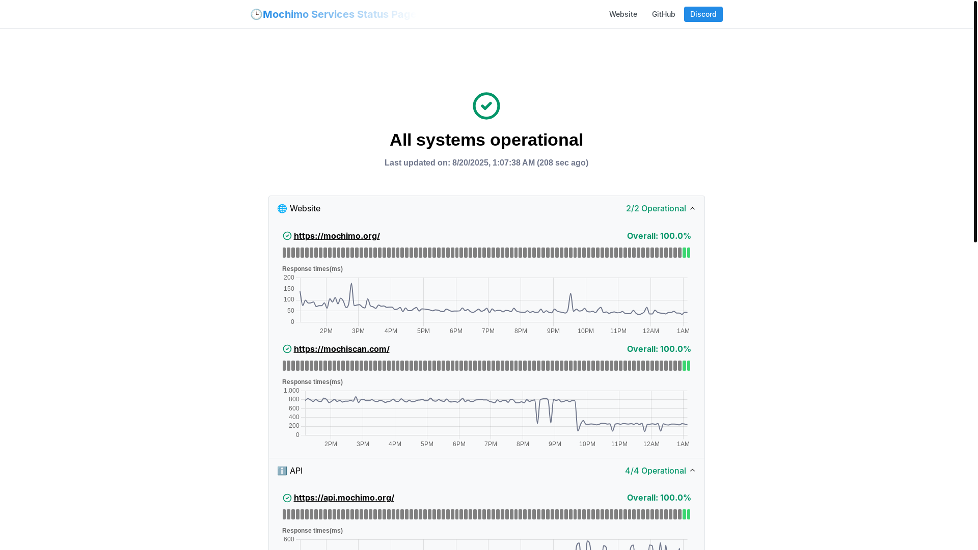Click the clock logo icon in header
Image resolution: width=978 pixels, height=550 pixels.
256,14
